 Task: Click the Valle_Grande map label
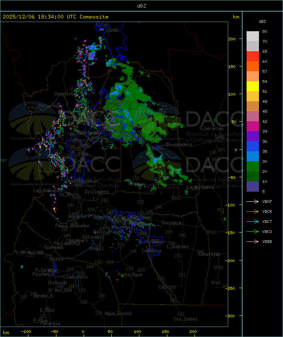[108, 232]
